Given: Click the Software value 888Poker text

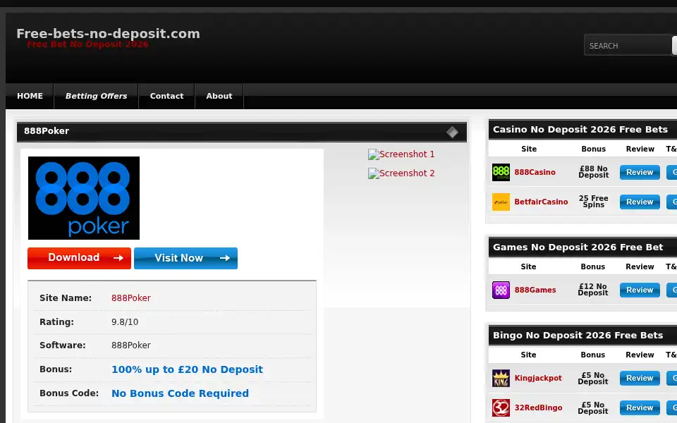Looking at the screenshot, I should (131, 345).
